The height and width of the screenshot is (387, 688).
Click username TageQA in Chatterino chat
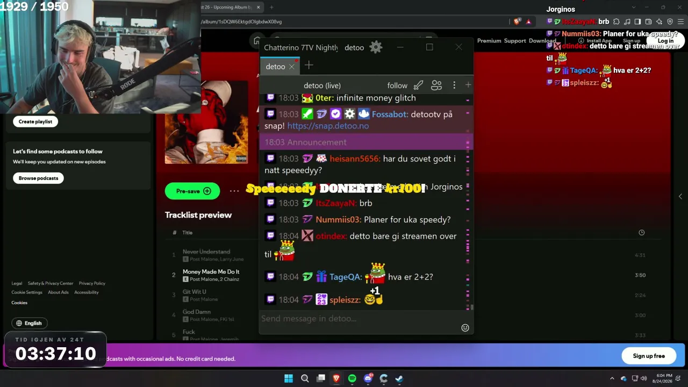point(346,277)
